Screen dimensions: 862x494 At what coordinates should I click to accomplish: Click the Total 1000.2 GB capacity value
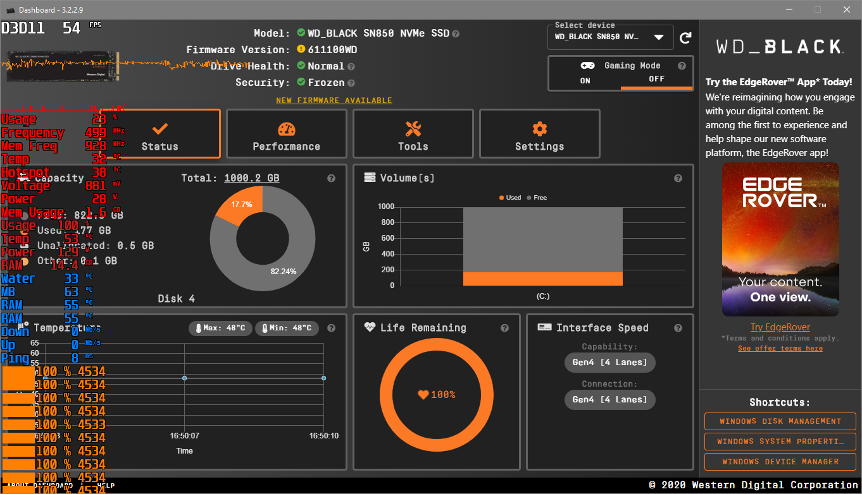tap(252, 178)
